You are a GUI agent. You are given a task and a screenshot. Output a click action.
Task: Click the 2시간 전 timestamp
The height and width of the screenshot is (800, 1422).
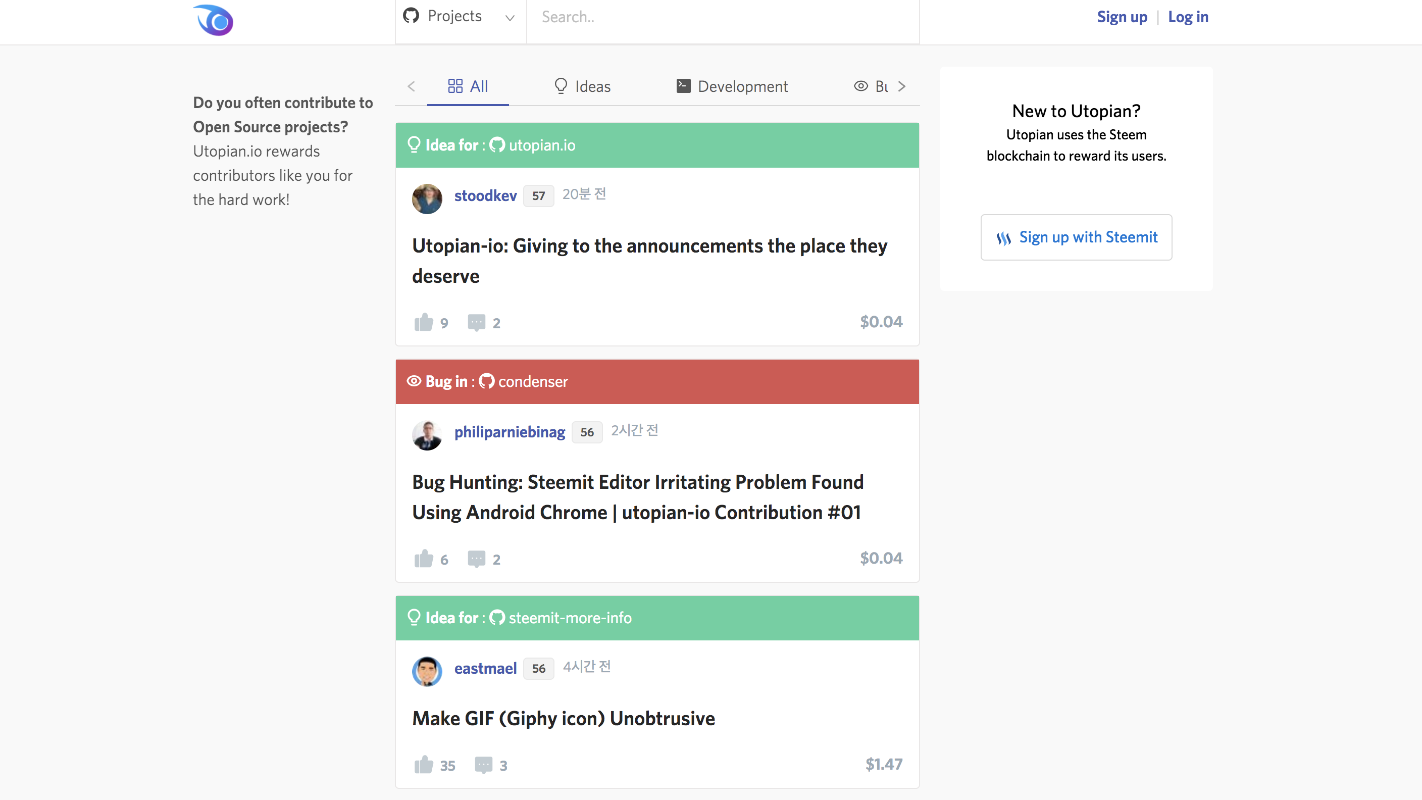(634, 431)
